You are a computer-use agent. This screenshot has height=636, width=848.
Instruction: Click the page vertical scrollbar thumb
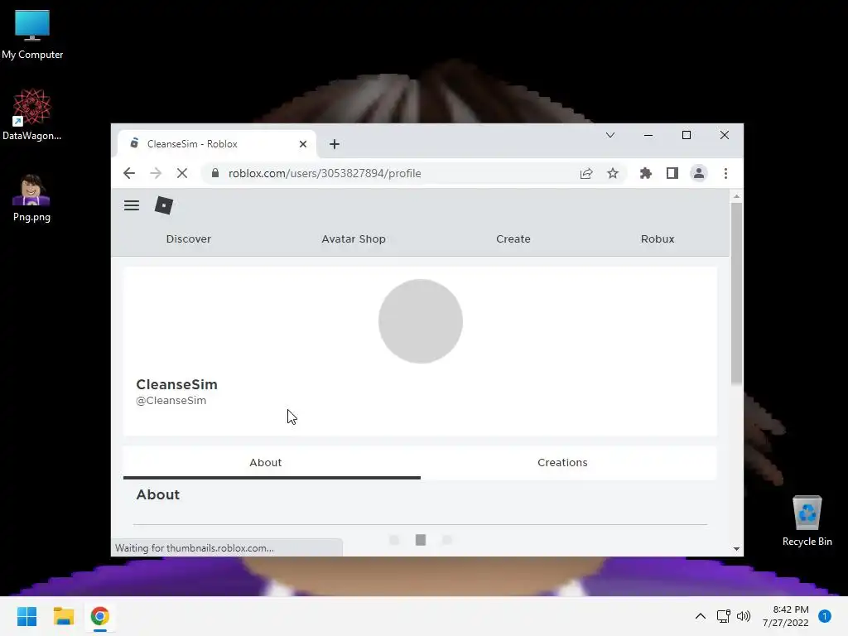click(x=736, y=294)
